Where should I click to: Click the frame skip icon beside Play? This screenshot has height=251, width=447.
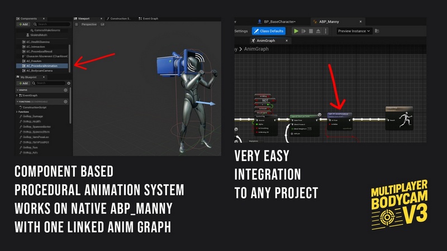(304, 31)
